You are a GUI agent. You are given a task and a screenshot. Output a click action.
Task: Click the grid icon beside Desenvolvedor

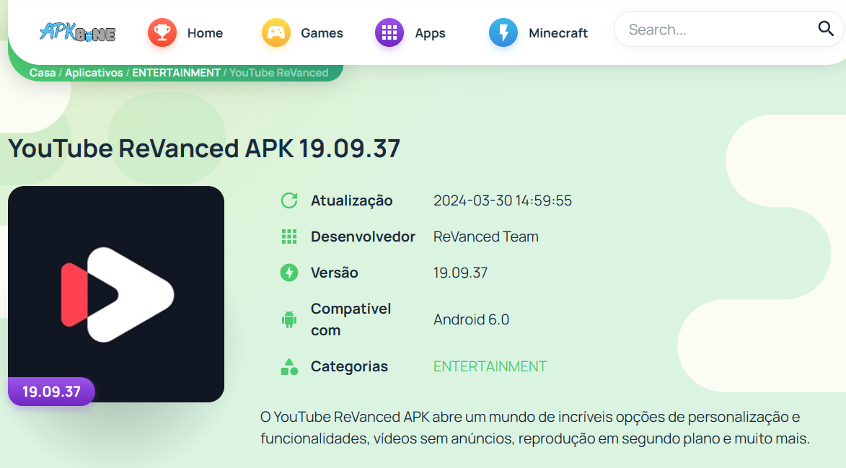(289, 237)
